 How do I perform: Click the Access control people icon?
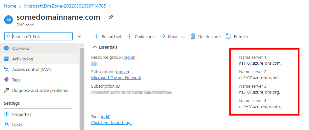coord(7,69)
